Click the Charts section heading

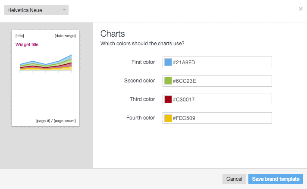[113, 34]
